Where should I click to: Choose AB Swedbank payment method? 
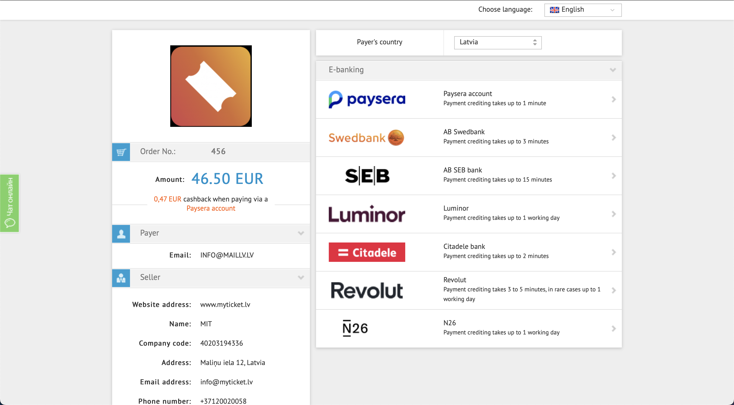coord(469,138)
